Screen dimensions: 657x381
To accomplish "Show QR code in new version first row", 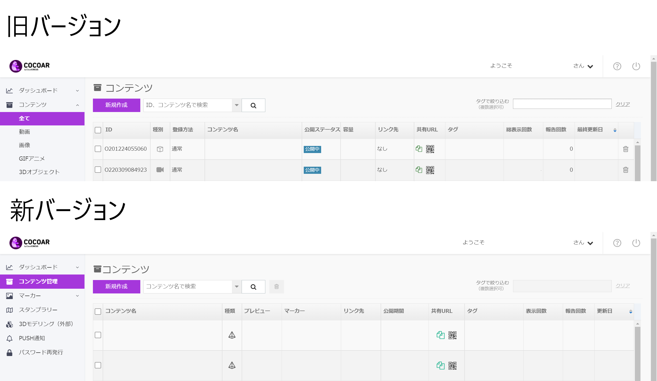I will click(452, 335).
